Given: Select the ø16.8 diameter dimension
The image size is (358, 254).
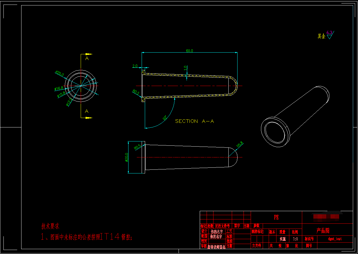Looking at the screenshot, I should coord(59,89).
